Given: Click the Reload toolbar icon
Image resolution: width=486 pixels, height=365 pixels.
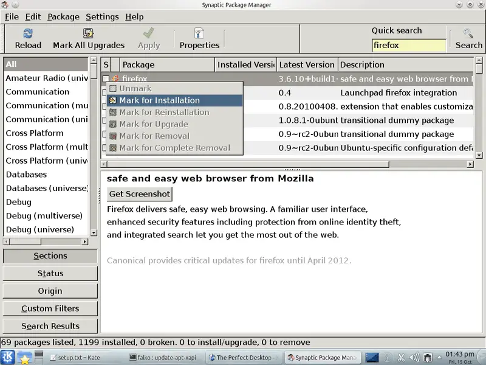Looking at the screenshot, I should coord(28,33).
